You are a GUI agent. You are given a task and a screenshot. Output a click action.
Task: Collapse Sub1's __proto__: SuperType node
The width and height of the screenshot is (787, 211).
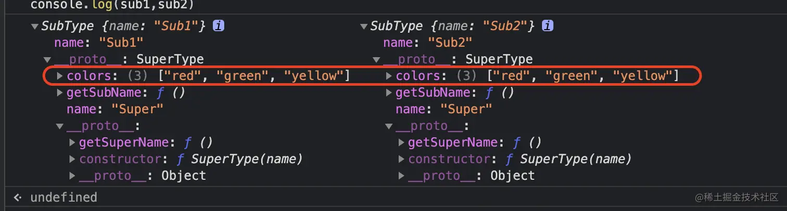point(47,59)
